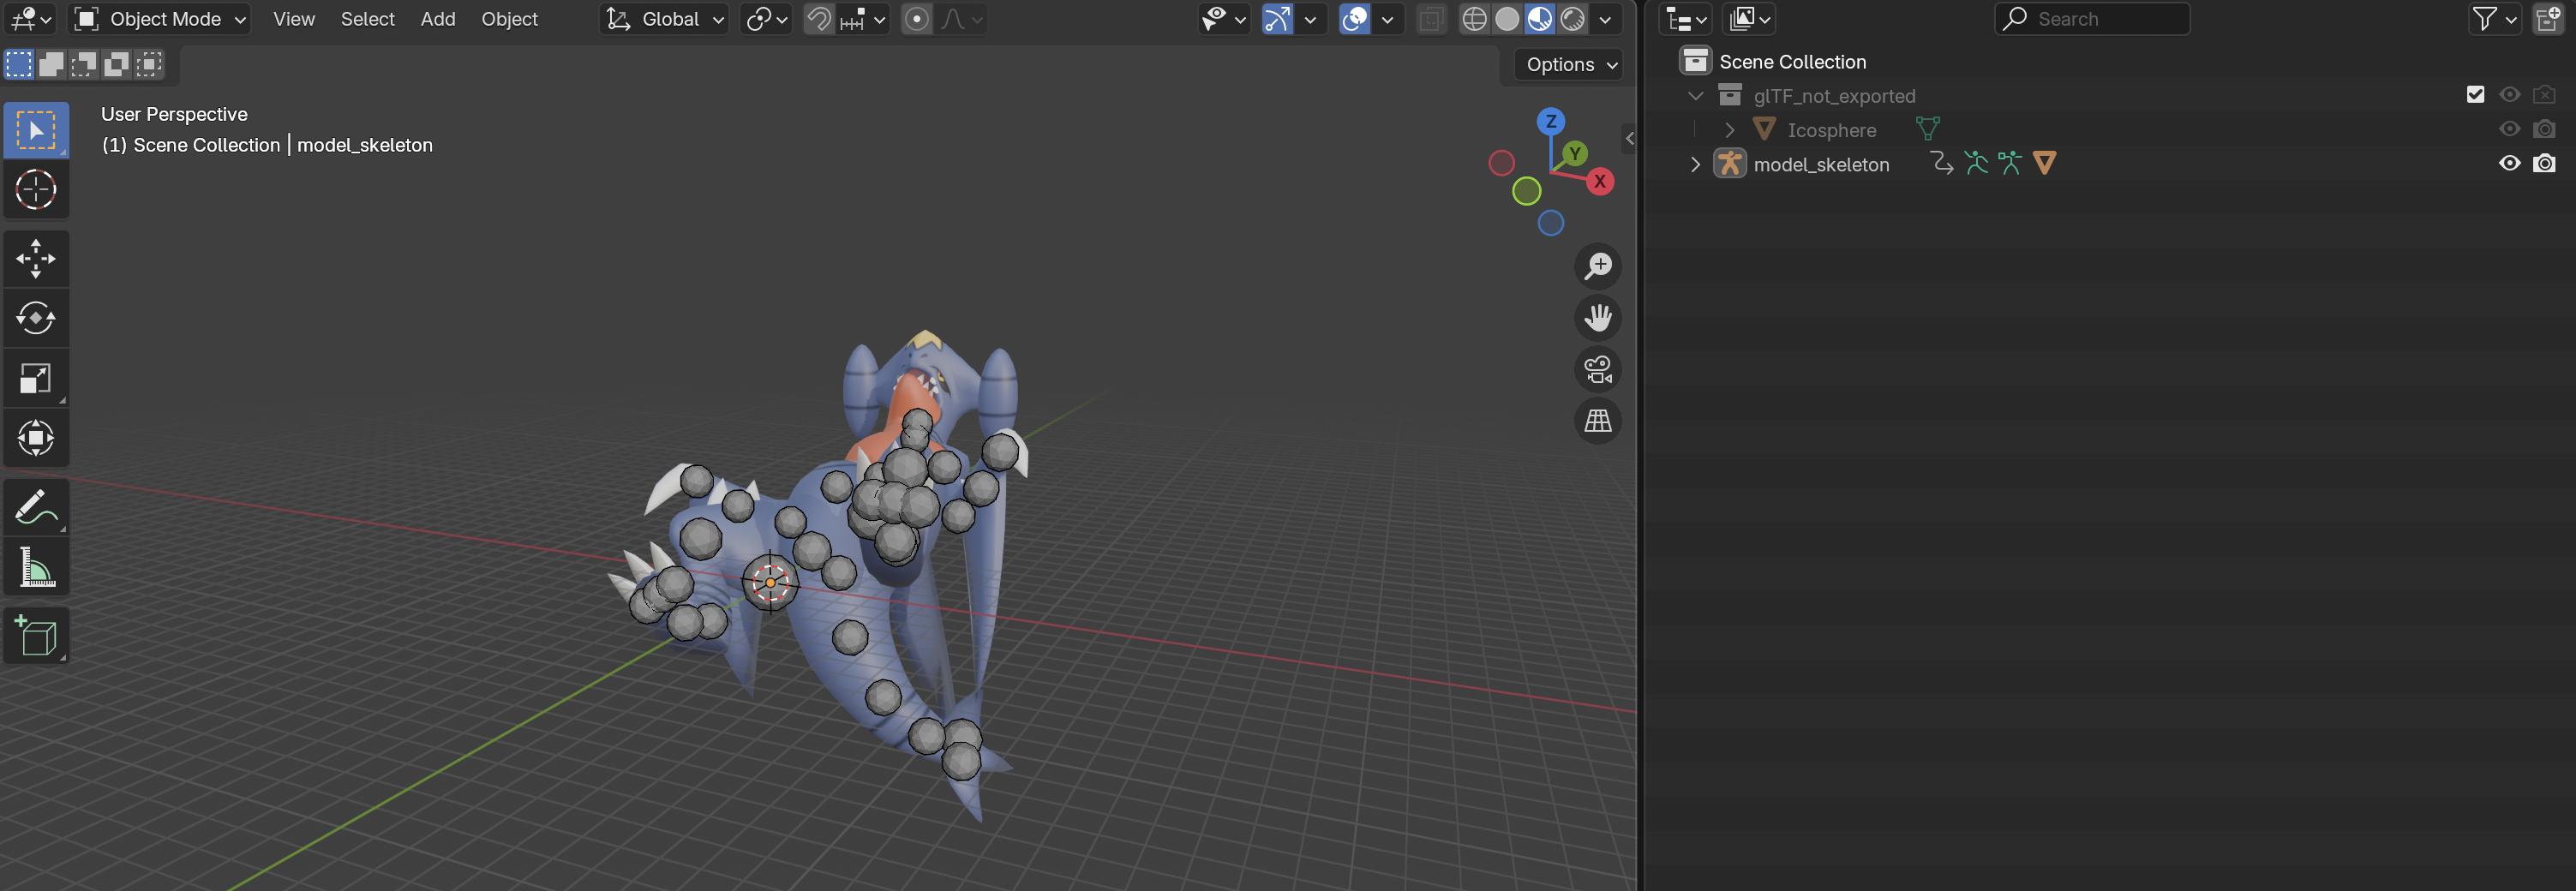Click the green Y axis gizmo ball
2576x891 pixels.
tap(1575, 153)
